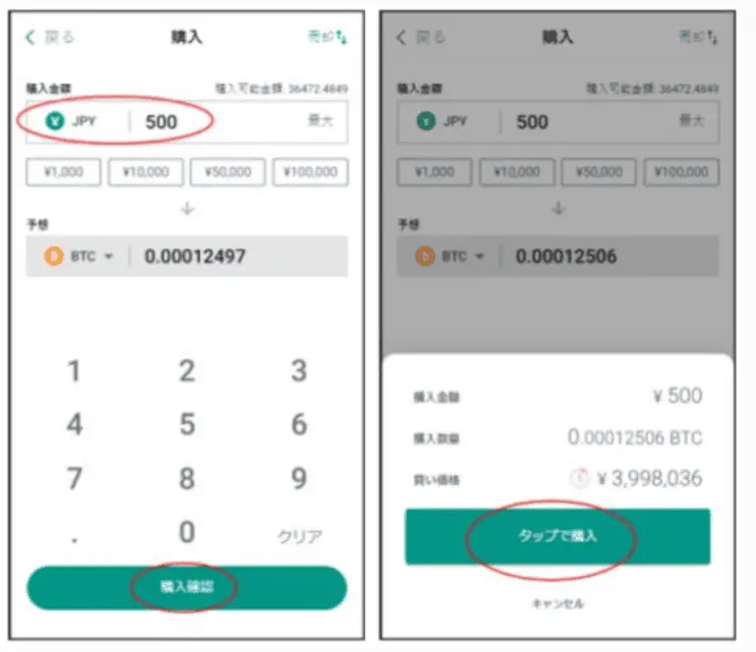
Task: Tap the クリア clear key on keypad
Action: click(299, 536)
